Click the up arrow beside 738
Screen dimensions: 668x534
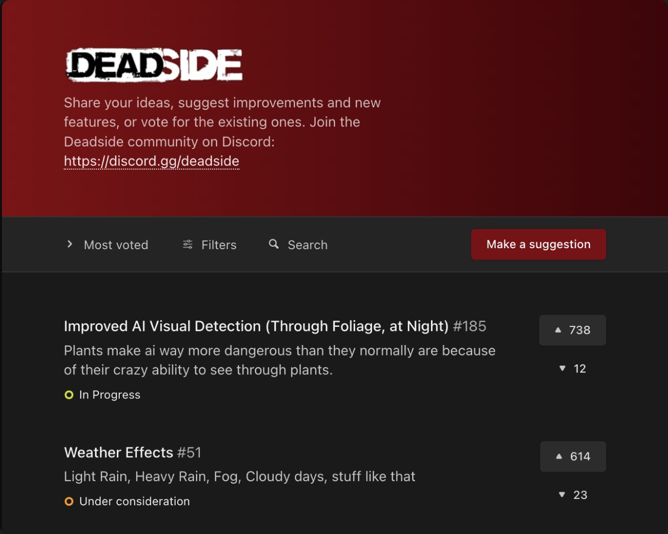pyautogui.click(x=558, y=330)
